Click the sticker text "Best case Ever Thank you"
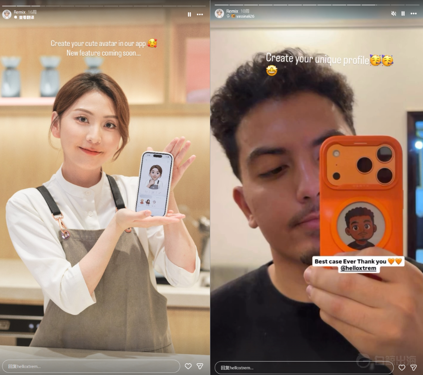The image size is (423, 375). pyautogui.click(x=351, y=261)
